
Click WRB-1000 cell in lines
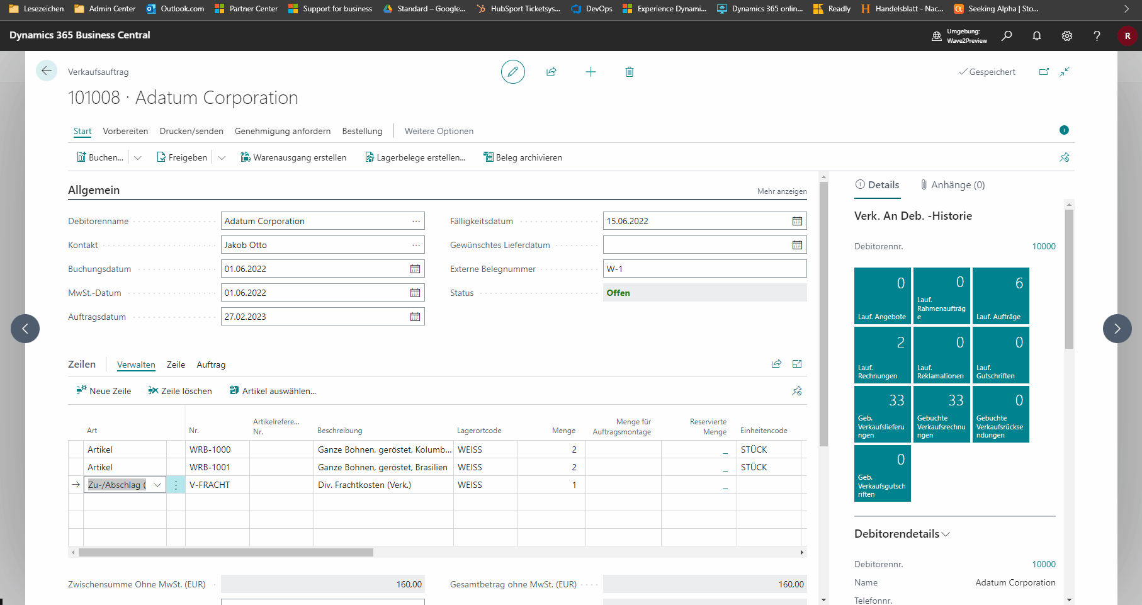[217, 450]
